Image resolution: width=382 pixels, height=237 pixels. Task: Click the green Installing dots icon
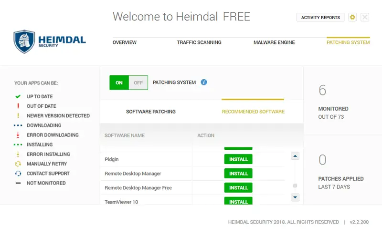tap(18, 144)
